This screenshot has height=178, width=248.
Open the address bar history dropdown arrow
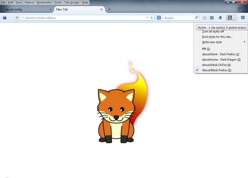(x=147, y=18)
